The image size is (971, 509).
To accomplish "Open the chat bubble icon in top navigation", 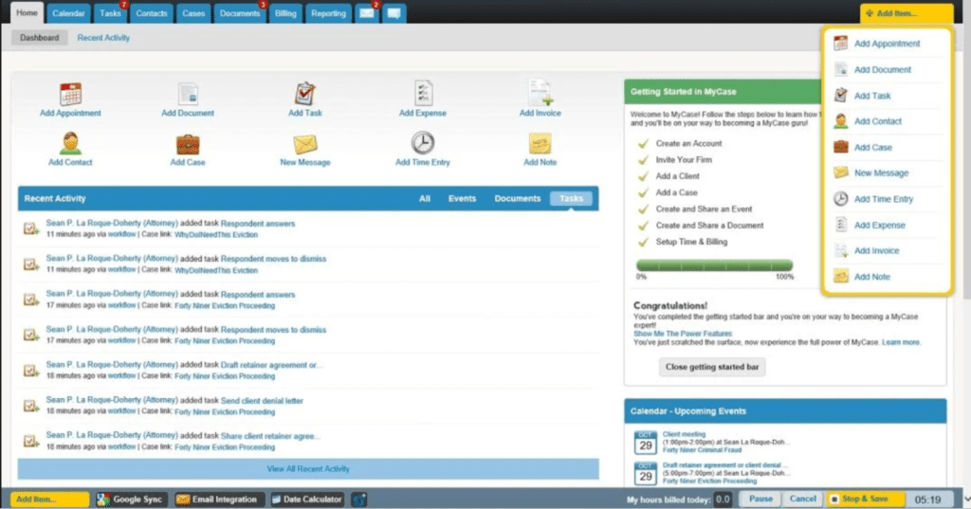I will (x=394, y=13).
